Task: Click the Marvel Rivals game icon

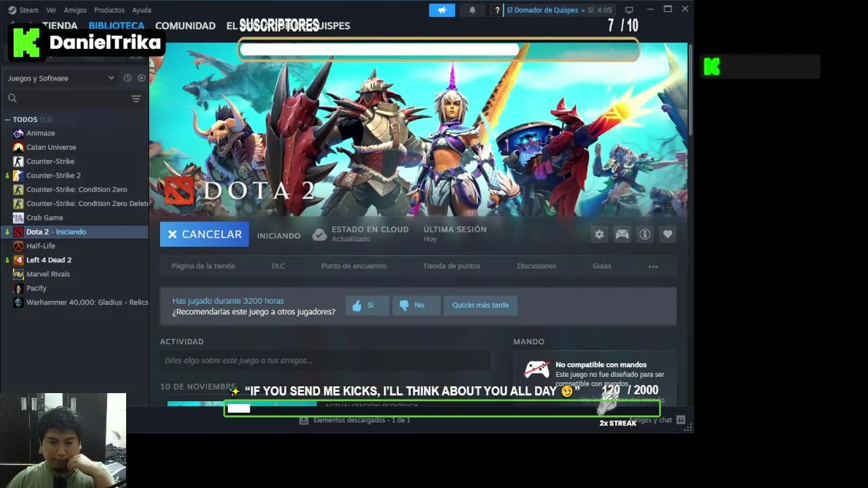Action: 18,274
